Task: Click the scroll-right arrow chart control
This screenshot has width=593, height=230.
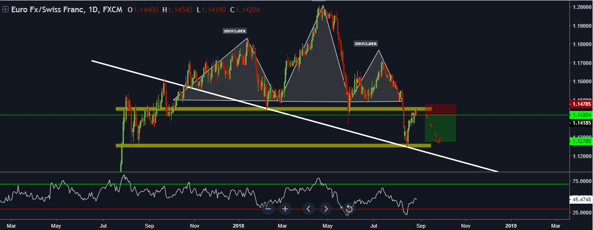Action: (325, 208)
